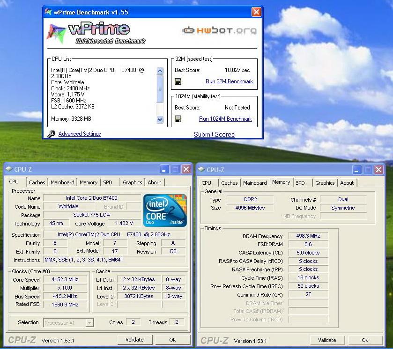The width and height of the screenshot is (393, 349).
Task: Click the CPU List scroll down arrow
Action: 160,119
